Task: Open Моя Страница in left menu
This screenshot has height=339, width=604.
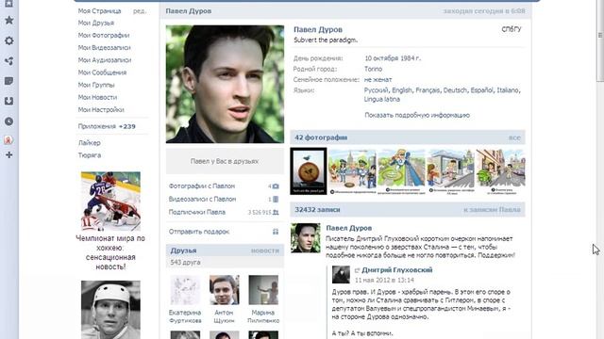Action: point(99,11)
